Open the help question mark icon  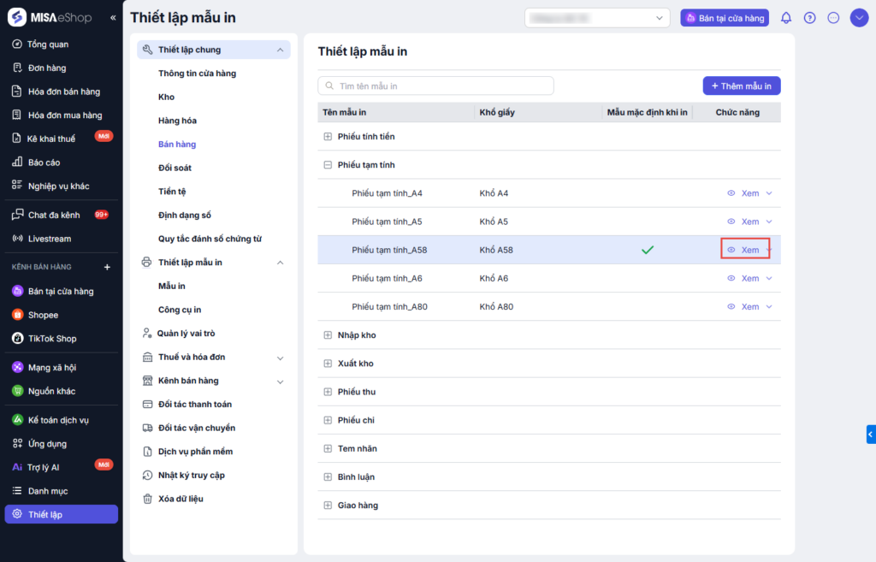tap(810, 18)
